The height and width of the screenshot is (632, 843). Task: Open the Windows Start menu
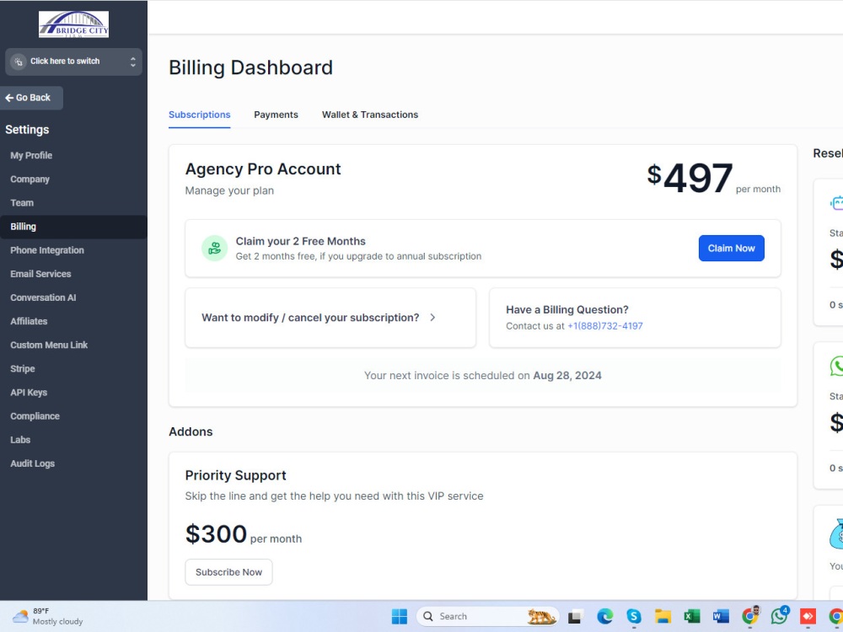tap(400, 617)
